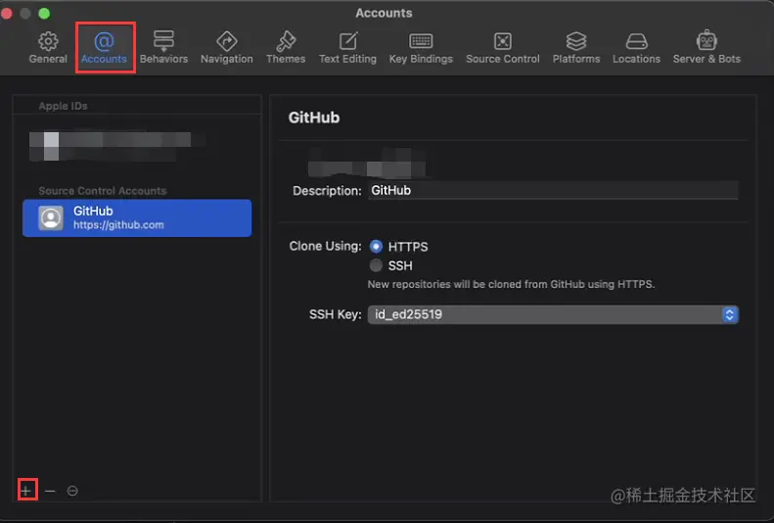Open the Themes preferences pane
Viewport: 774px width, 523px height.
[x=286, y=47]
